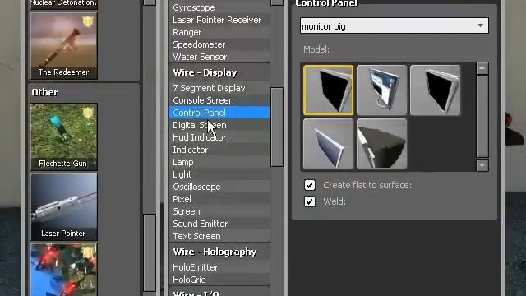Pick the dark gray box model thumbnail
Viewport: 526px width, 296px height.
tap(381, 144)
